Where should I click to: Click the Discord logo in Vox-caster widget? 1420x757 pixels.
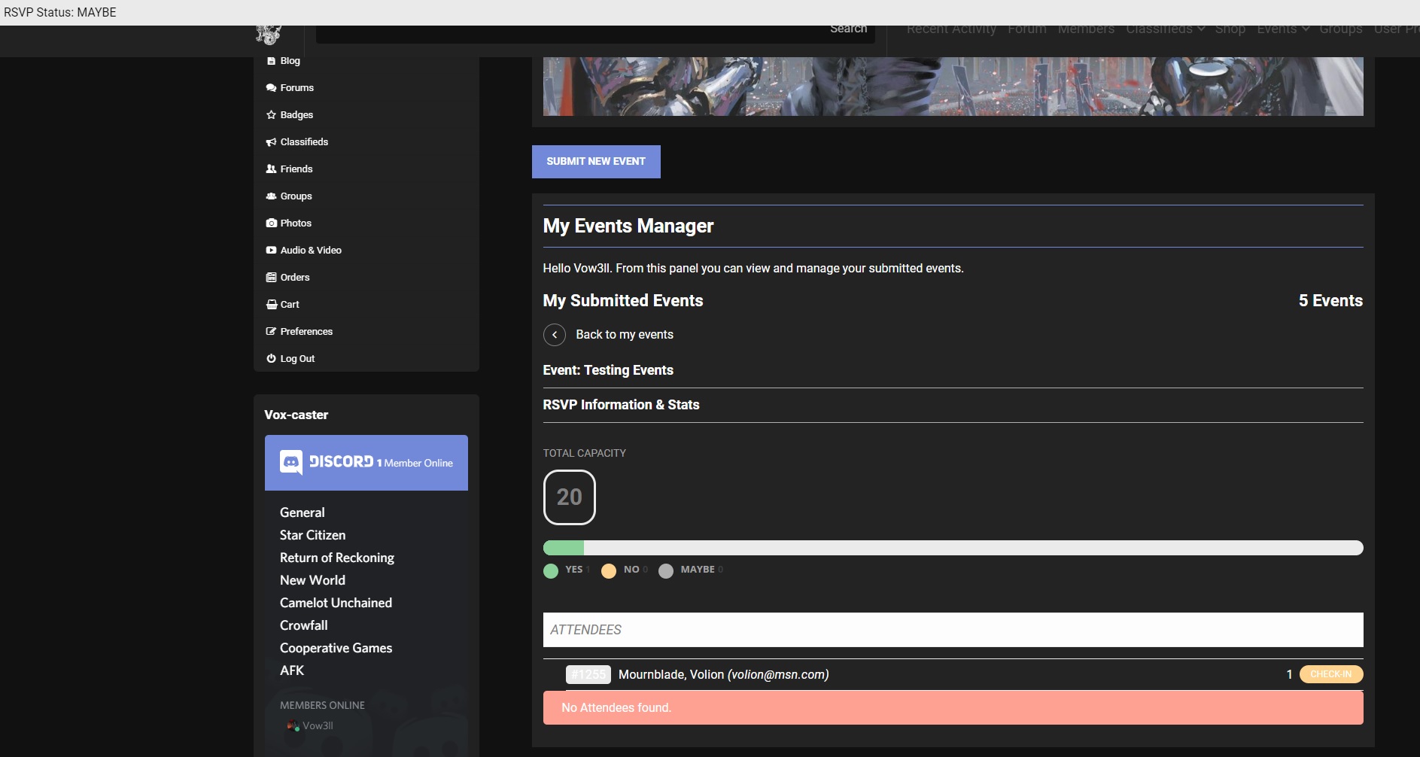point(291,462)
